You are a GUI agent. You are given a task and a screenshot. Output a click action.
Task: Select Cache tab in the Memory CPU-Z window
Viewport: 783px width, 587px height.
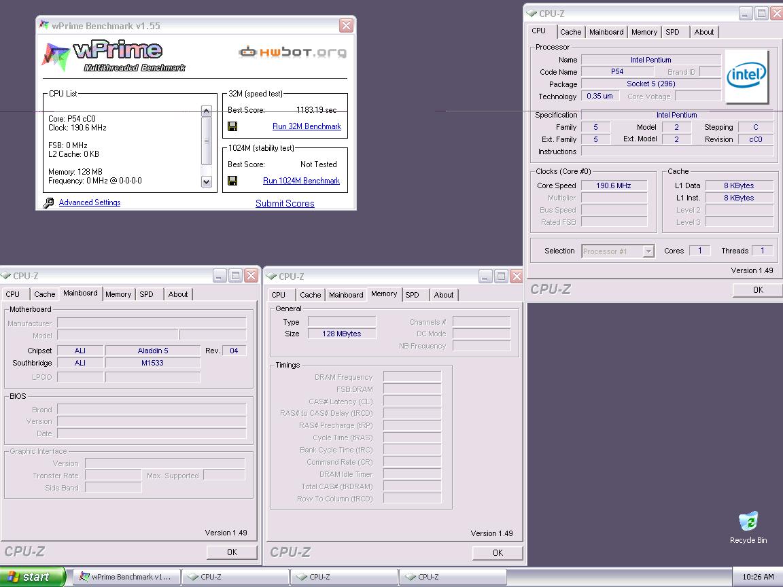310,295
